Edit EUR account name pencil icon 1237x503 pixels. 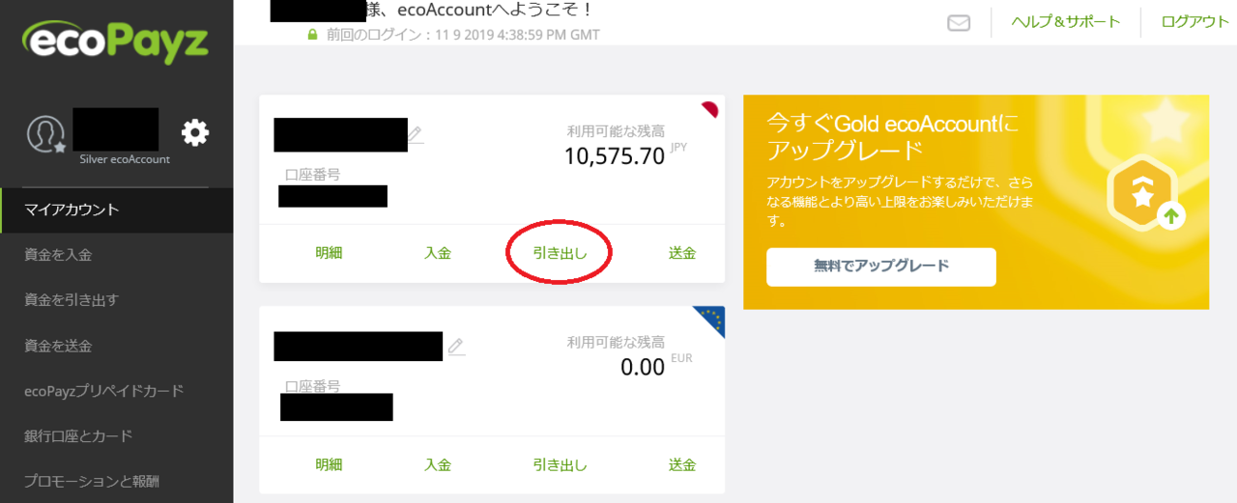456,346
